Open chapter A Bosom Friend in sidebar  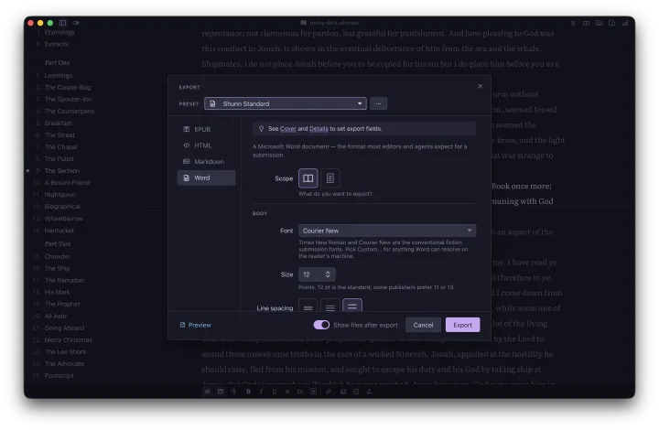coord(67,183)
